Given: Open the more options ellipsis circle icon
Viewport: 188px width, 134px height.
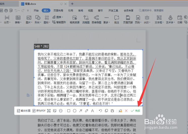Looking at the screenshot, I should pos(61,111).
